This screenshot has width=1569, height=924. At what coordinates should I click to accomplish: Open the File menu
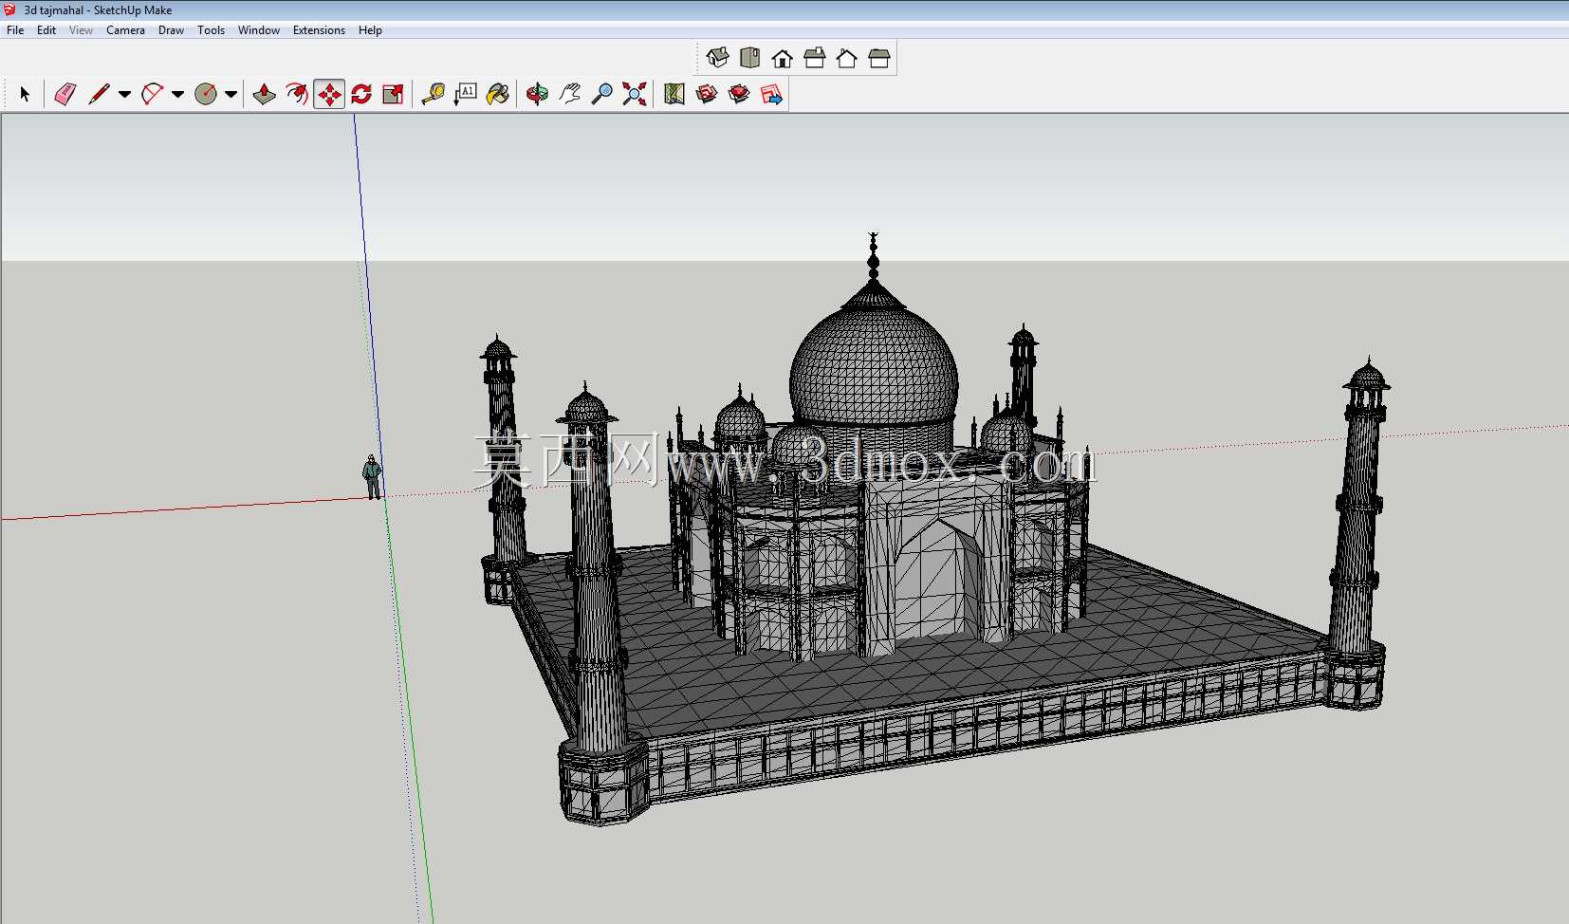15,30
